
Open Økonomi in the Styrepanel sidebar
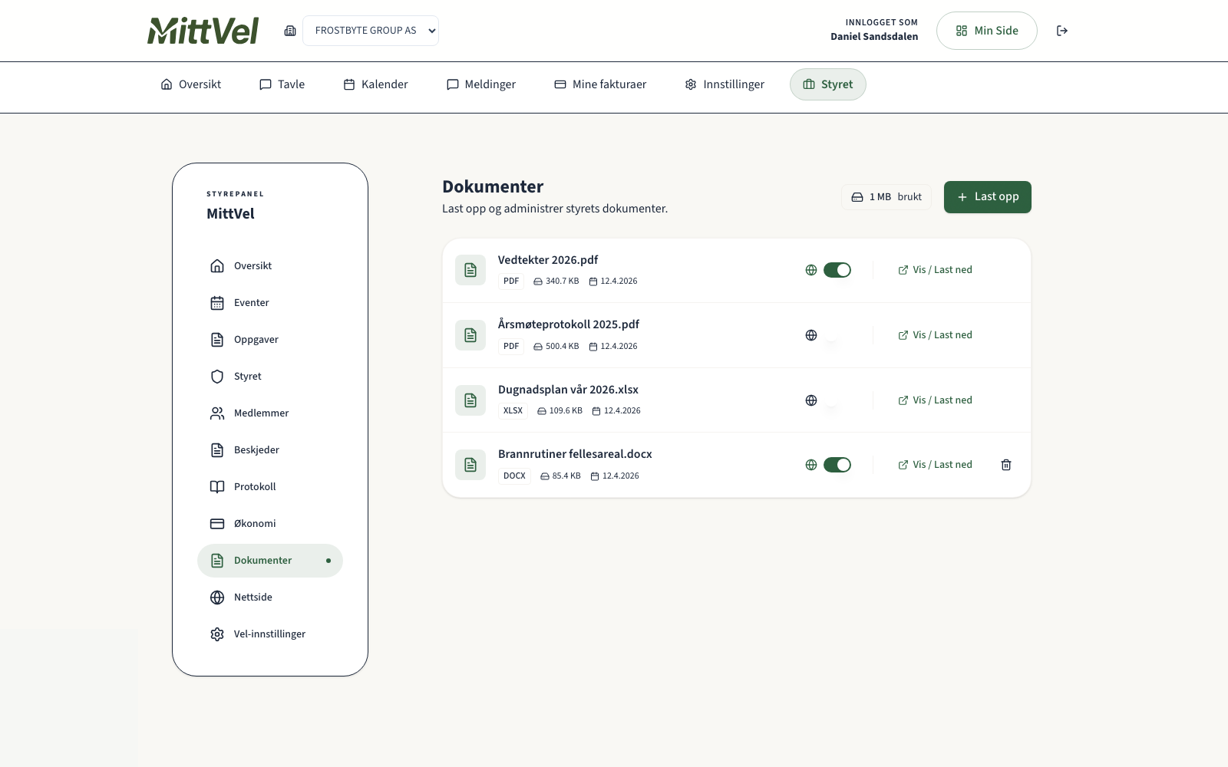point(255,524)
